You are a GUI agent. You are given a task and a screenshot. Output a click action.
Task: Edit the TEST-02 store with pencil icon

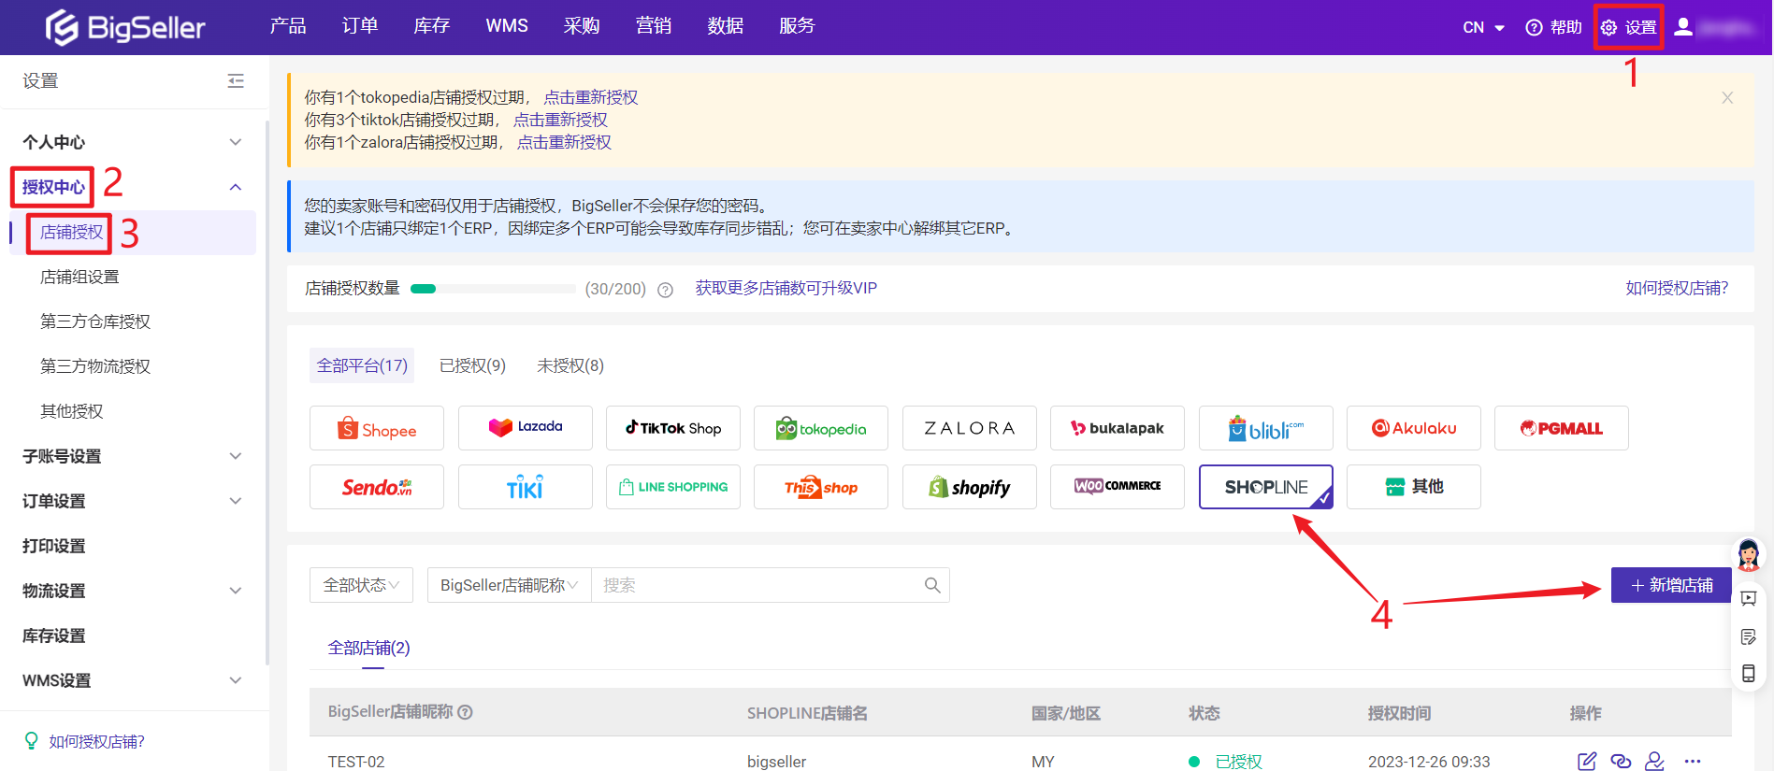click(x=1587, y=762)
